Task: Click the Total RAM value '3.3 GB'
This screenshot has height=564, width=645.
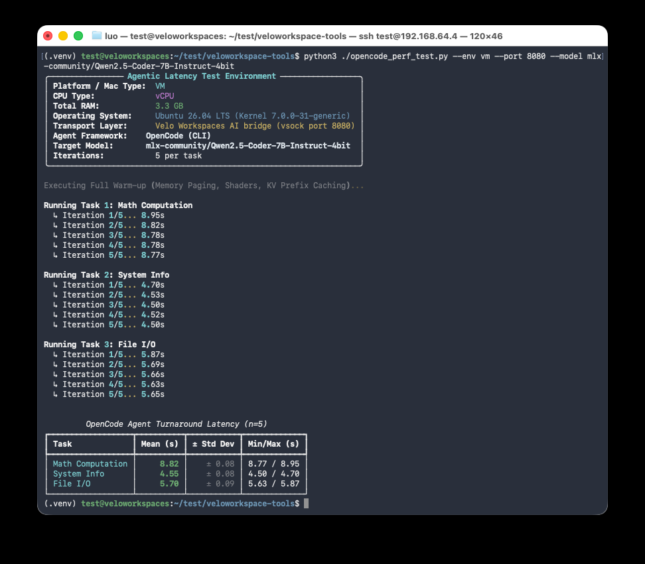Action: [x=169, y=105]
